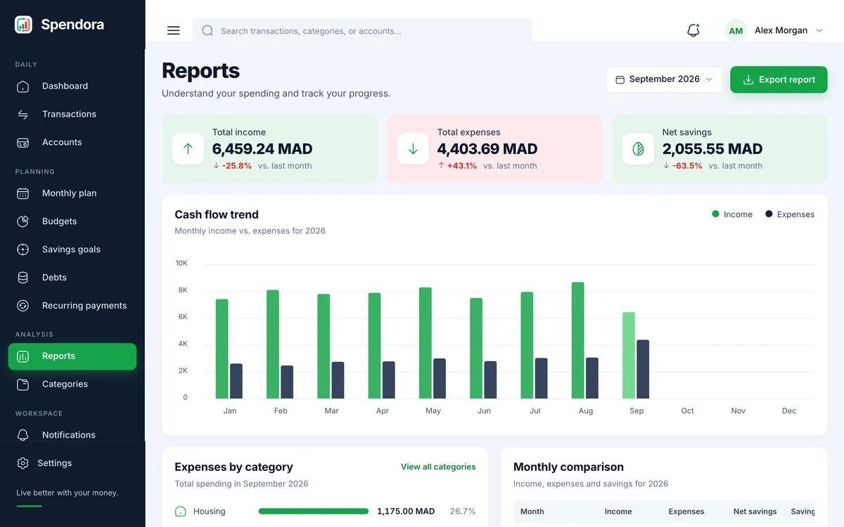Viewport: 844px width, 527px height.
Task: Select Recurring payments label
Action: [84, 306]
